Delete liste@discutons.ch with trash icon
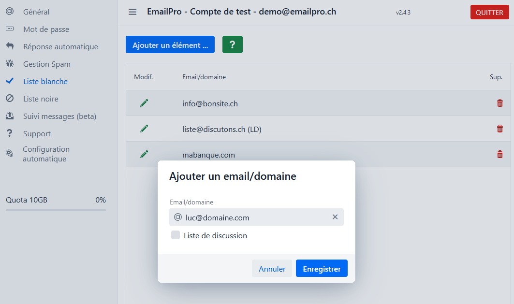This screenshot has height=304, width=514. 500,129
